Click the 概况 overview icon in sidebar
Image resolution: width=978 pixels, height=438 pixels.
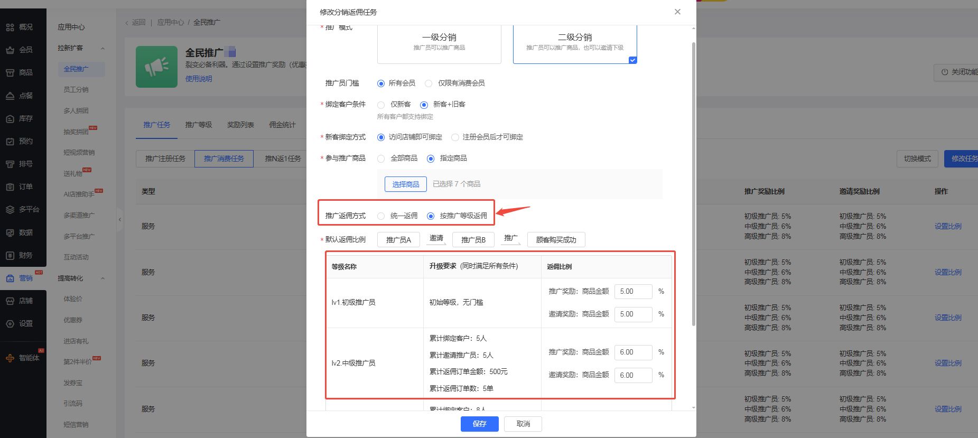point(10,27)
